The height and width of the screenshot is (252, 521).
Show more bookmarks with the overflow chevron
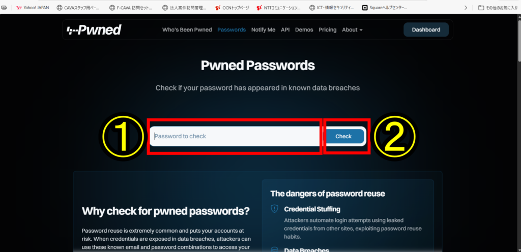(466, 8)
